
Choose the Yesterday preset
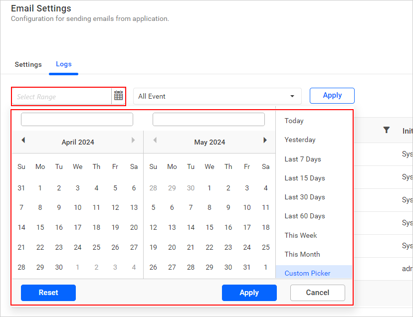300,140
